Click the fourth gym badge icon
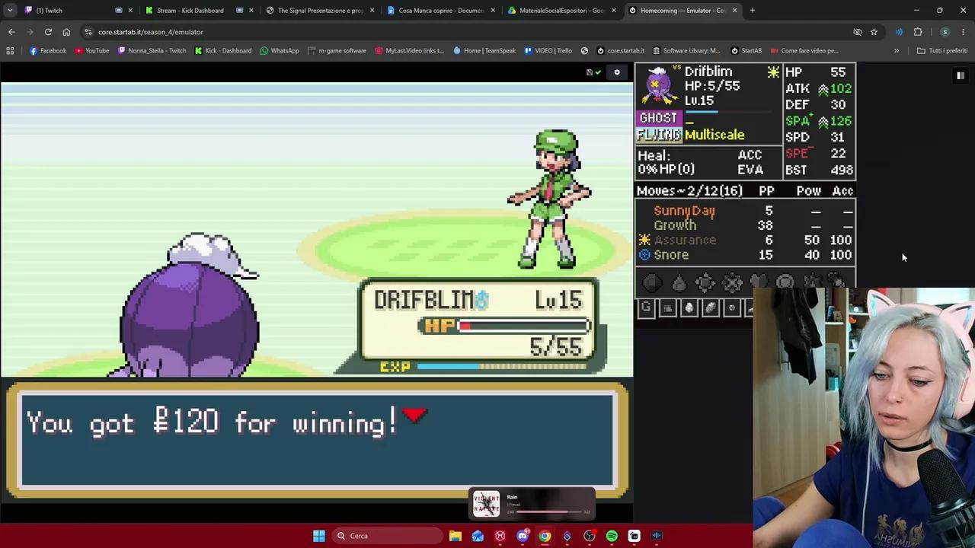The height and width of the screenshot is (548, 975). [x=732, y=283]
